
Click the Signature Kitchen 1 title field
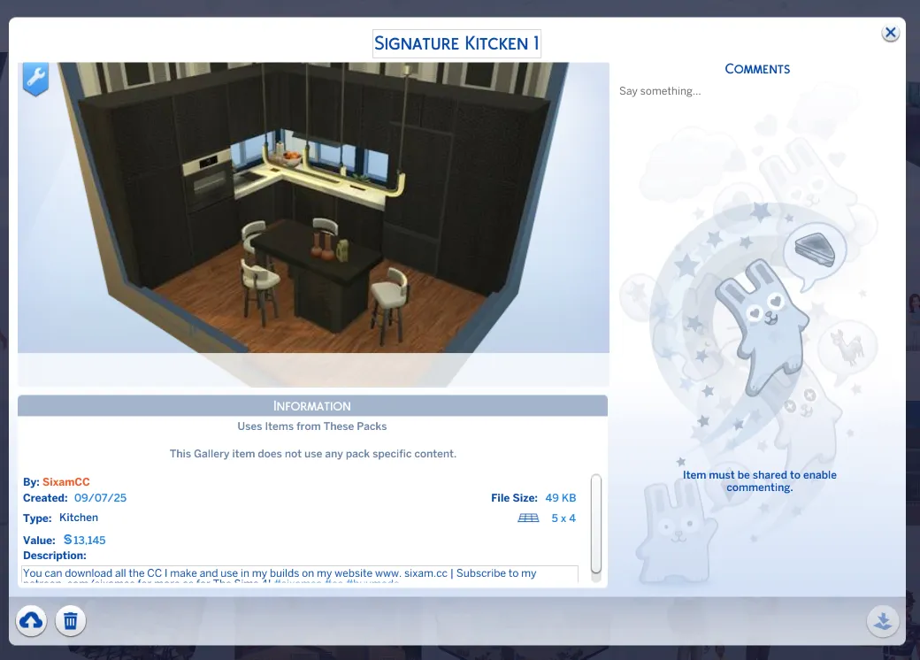point(456,43)
